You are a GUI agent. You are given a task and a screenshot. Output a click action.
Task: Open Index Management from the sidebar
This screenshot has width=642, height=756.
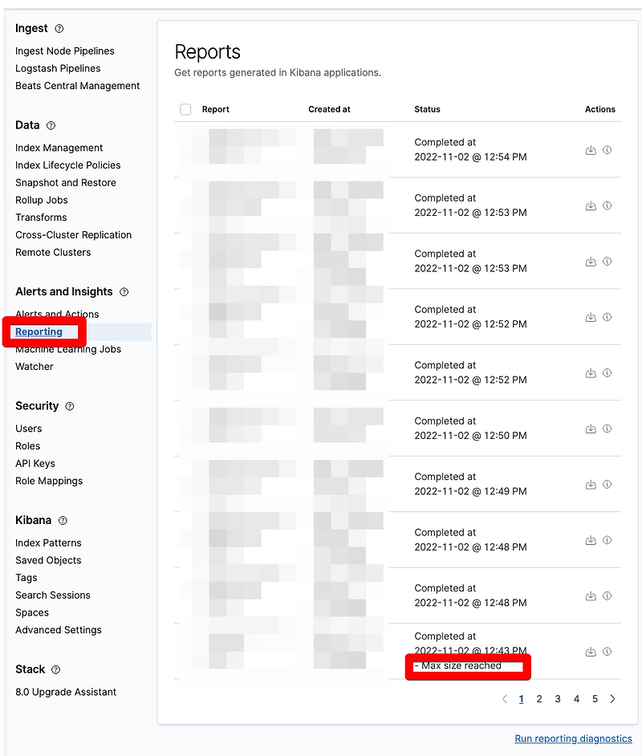(59, 148)
